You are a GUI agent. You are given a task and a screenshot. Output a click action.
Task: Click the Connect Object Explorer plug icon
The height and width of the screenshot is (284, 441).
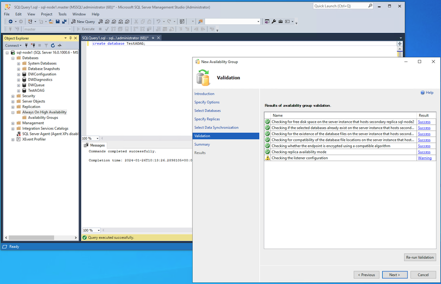(x=26, y=45)
